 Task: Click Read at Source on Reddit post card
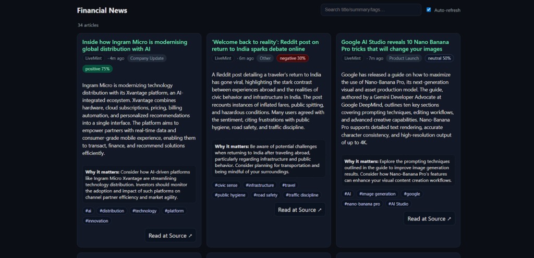pyautogui.click(x=299, y=210)
